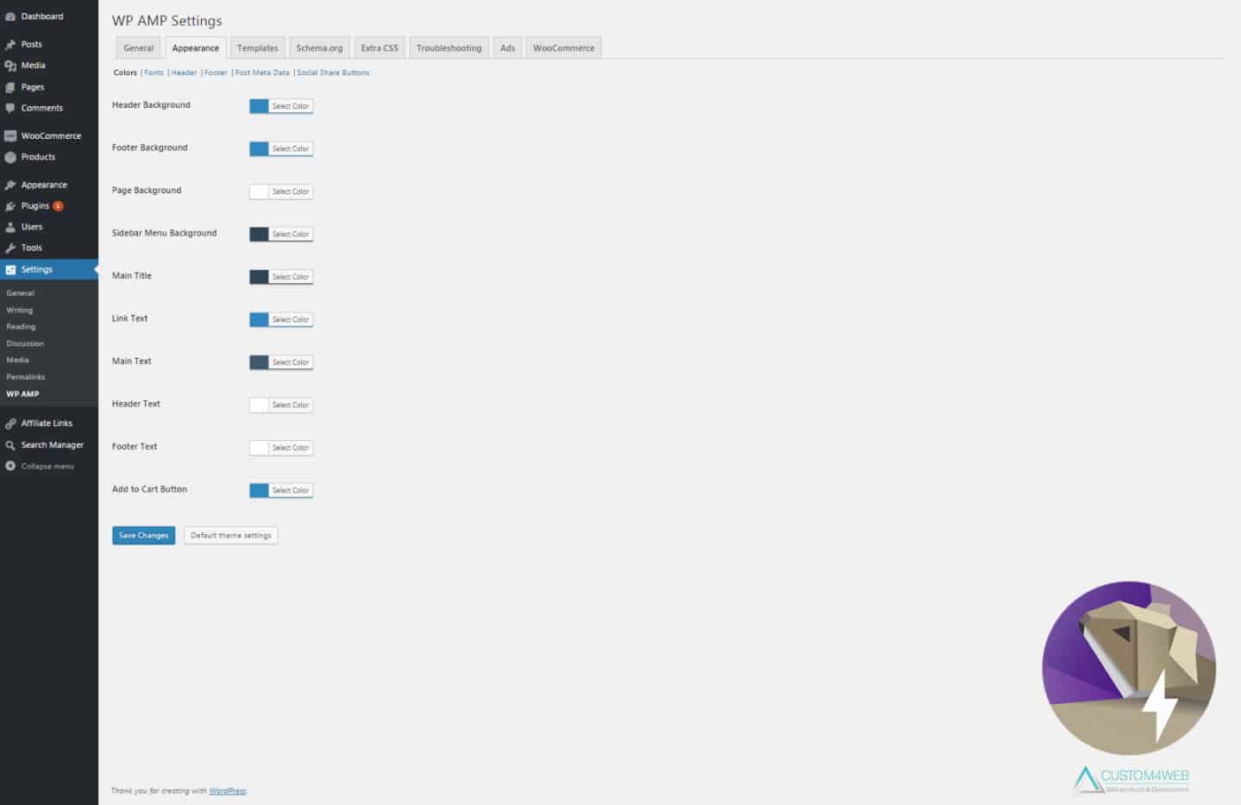Screen dimensions: 1241x805
Task: Select Color for Page Background
Action: (x=291, y=192)
